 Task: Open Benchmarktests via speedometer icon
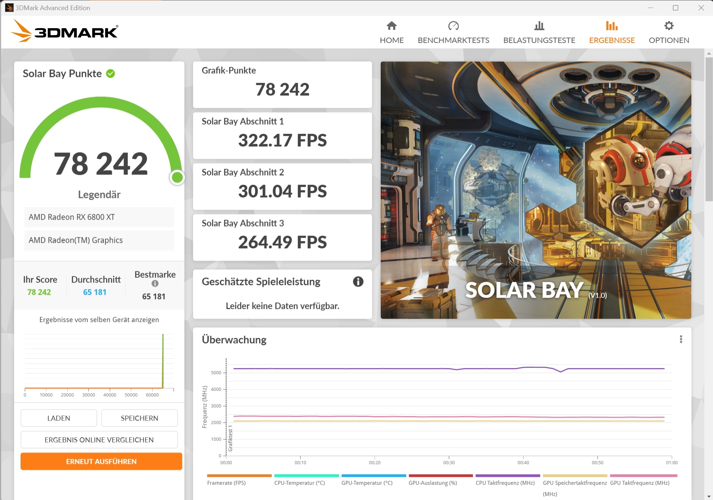click(453, 26)
